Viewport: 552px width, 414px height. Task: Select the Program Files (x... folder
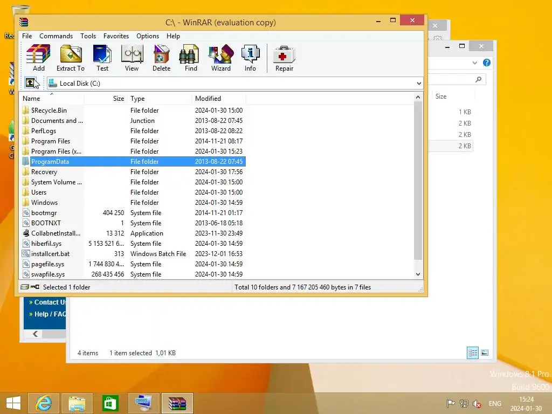[133, 151]
